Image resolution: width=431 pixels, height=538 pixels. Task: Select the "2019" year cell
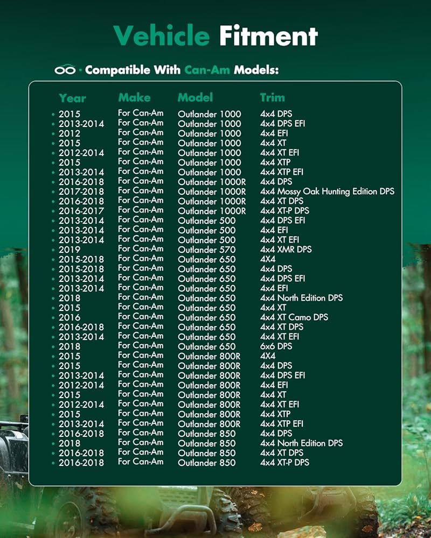click(69, 250)
